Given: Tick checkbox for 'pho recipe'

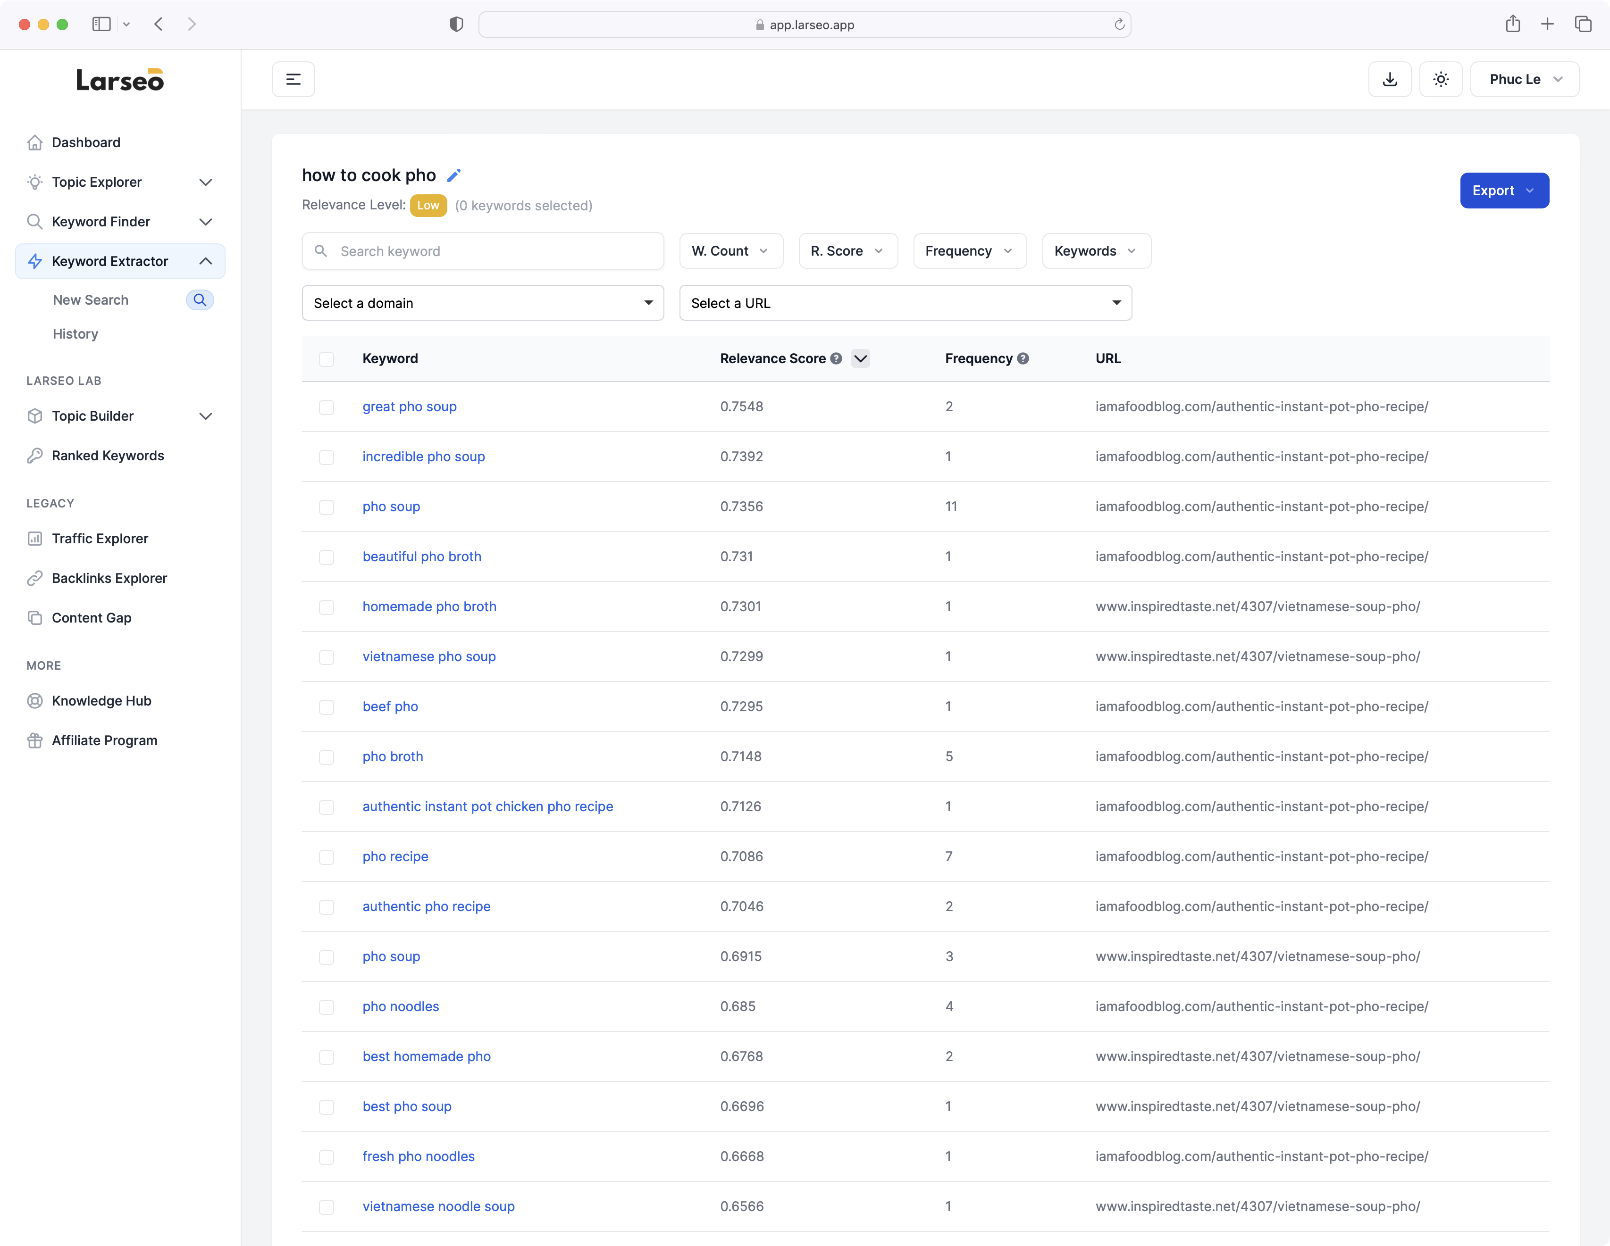Looking at the screenshot, I should (327, 858).
